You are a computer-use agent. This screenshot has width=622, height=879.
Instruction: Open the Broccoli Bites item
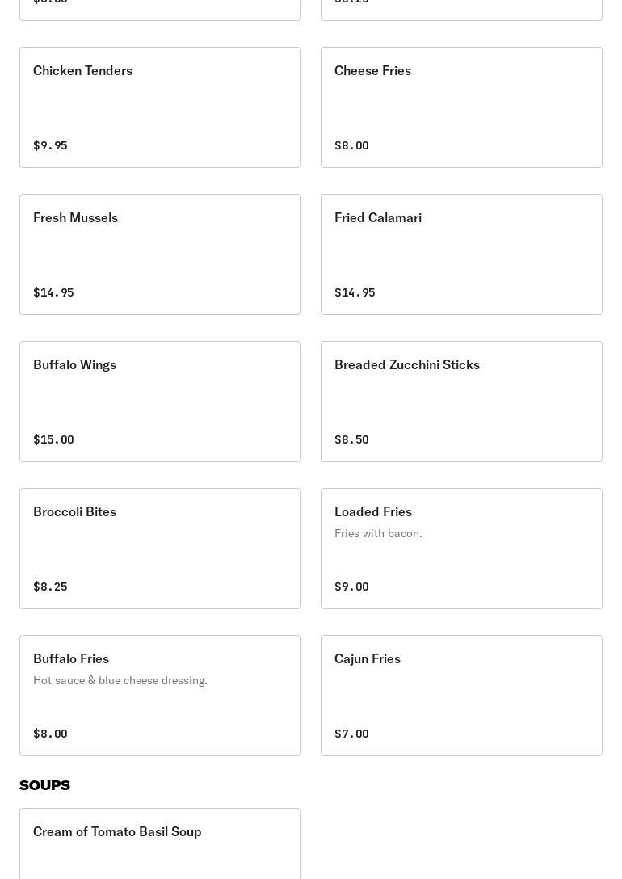coord(160,549)
